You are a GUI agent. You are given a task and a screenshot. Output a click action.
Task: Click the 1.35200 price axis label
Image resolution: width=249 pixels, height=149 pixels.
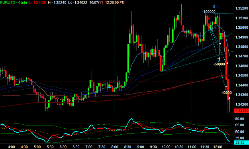(242, 8)
